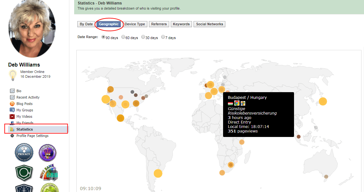The height and width of the screenshot is (192, 364).
Task: Click the Bio document icon
Action: pyautogui.click(x=12, y=91)
